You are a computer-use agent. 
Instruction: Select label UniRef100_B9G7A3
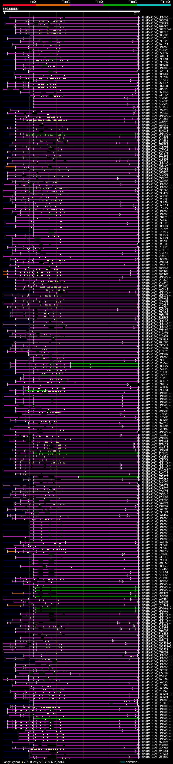point(155,191)
